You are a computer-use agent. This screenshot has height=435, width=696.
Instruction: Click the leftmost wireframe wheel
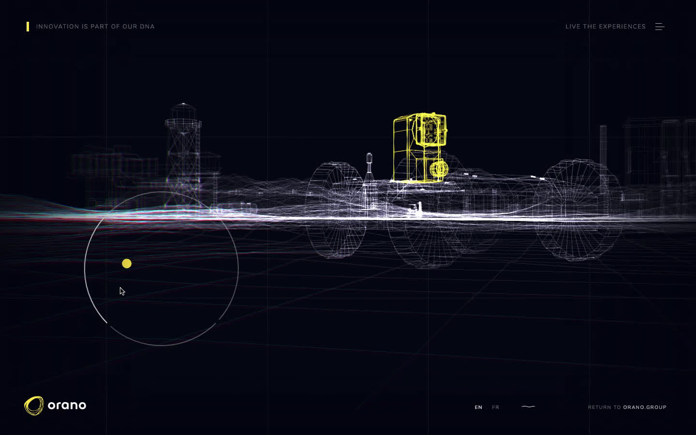click(334, 210)
